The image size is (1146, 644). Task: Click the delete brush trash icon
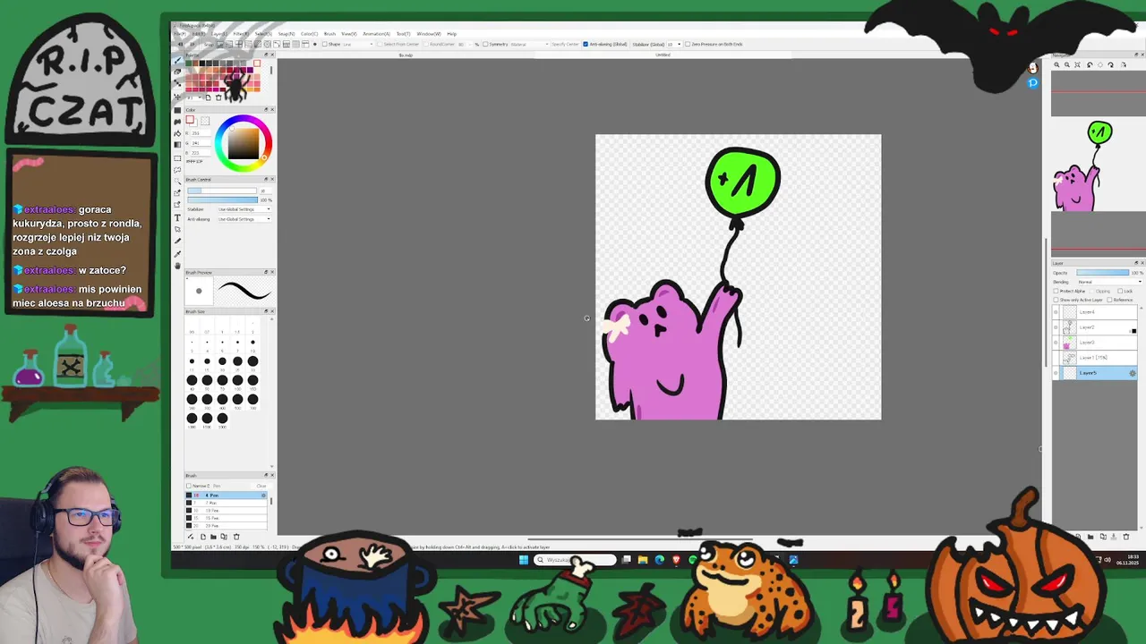[x=236, y=537]
